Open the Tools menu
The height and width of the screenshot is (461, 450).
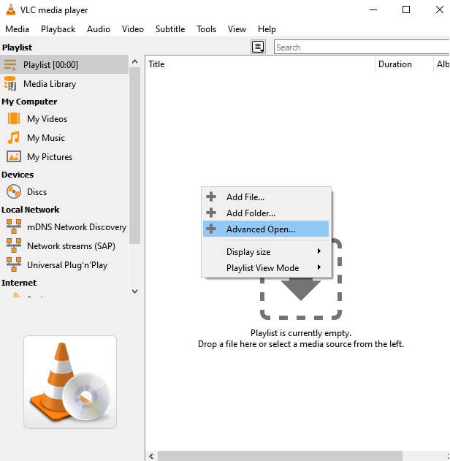(206, 29)
